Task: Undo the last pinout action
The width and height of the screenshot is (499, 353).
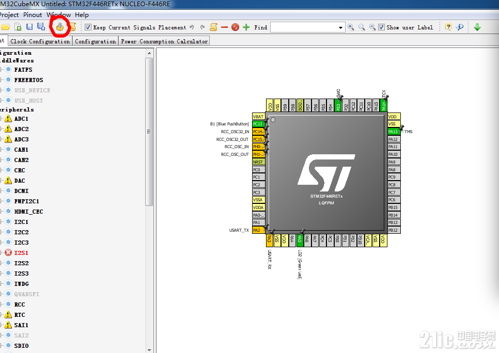Action: 192,27
